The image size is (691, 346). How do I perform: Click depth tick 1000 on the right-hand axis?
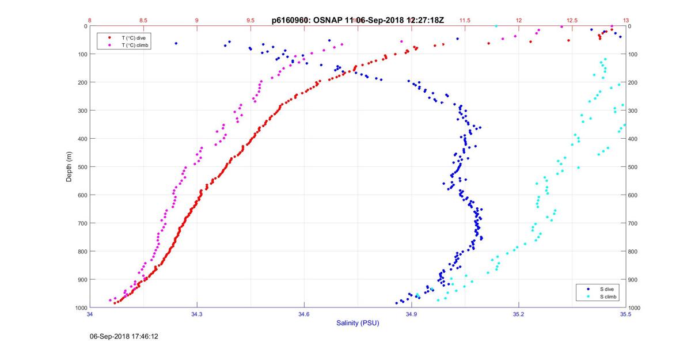[634, 308]
